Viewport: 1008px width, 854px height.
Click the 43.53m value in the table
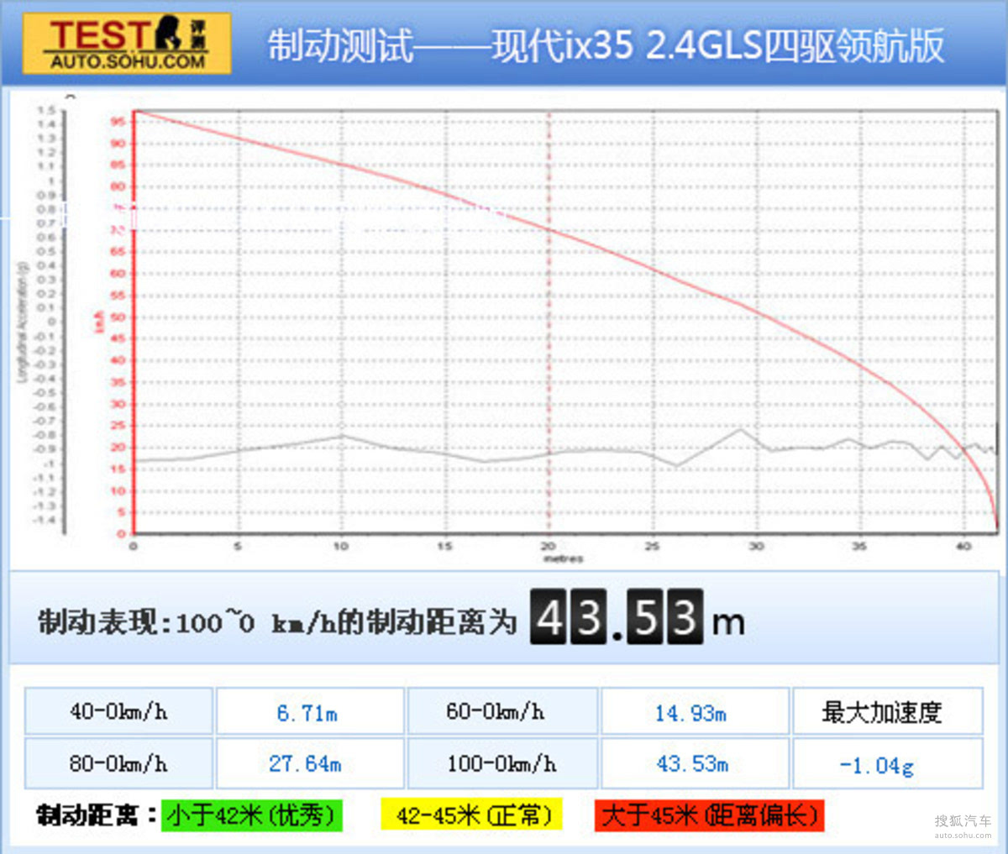pos(692,763)
